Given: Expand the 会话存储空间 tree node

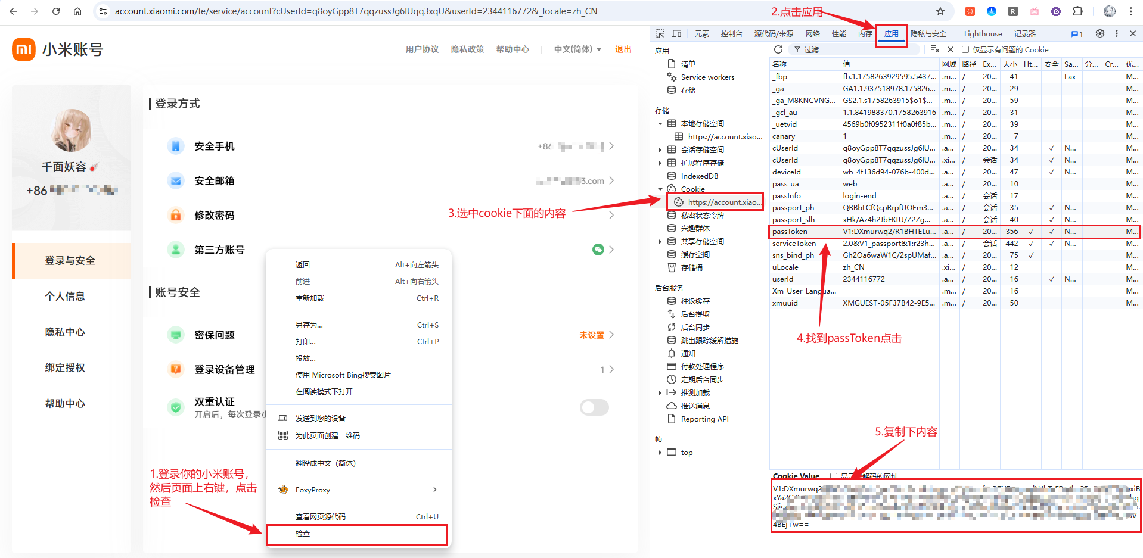Looking at the screenshot, I should coord(660,150).
